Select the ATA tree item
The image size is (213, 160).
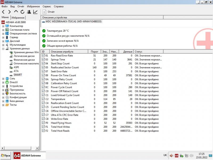(16, 71)
